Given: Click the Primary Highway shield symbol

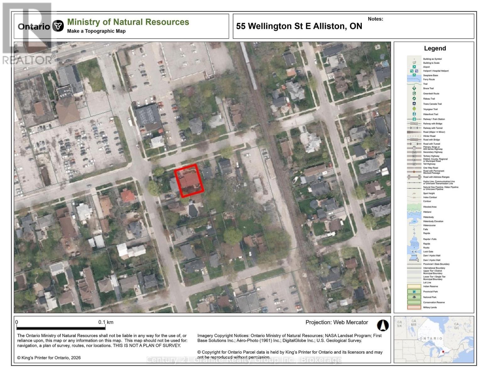Looking at the screenshot, I should [x=414, y=148].
